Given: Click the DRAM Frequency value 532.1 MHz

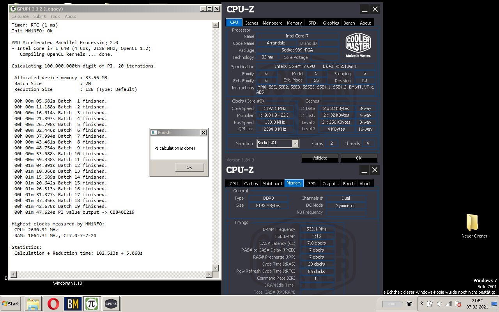Looking at the screenshot, I should tap(317, 229).
